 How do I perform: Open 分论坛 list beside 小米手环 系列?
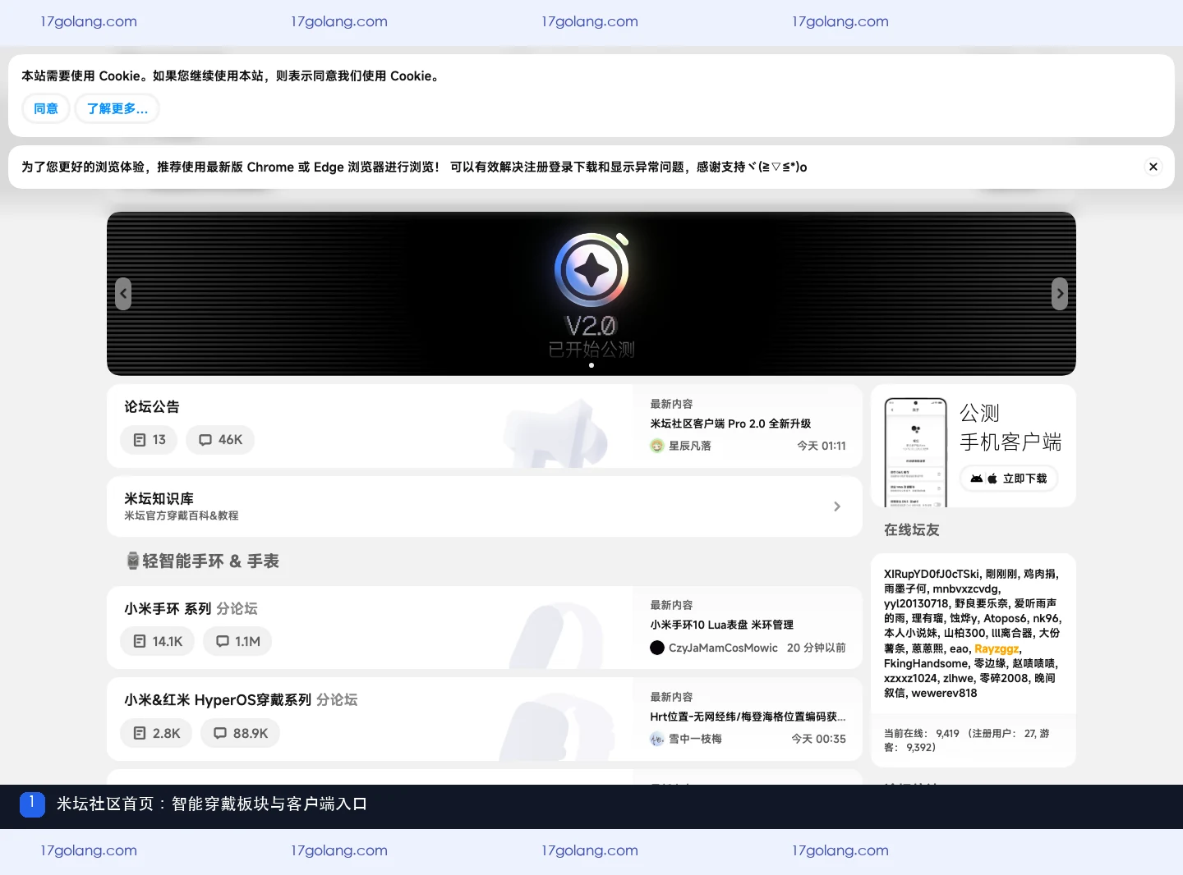pyautogui.click(x=237, y=608)
